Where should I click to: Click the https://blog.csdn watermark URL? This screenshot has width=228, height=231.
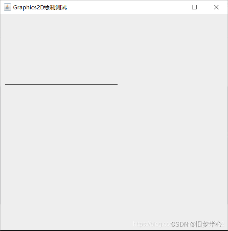[x=152, y=224]
